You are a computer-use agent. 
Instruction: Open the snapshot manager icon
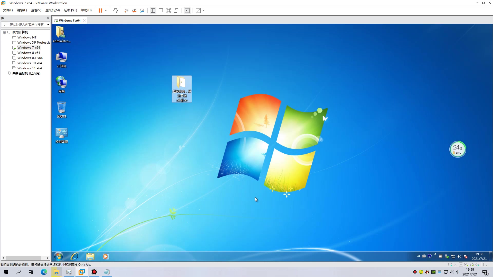[142, 11]
